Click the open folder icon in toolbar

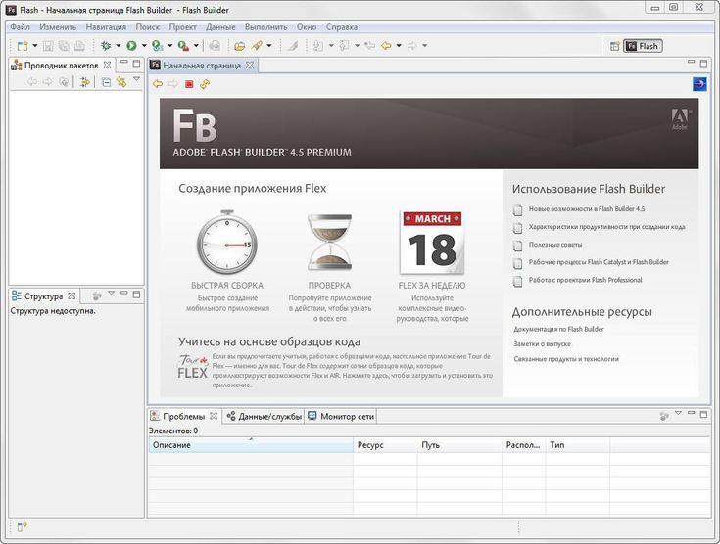pyautogui.click(x=240, y=46)
